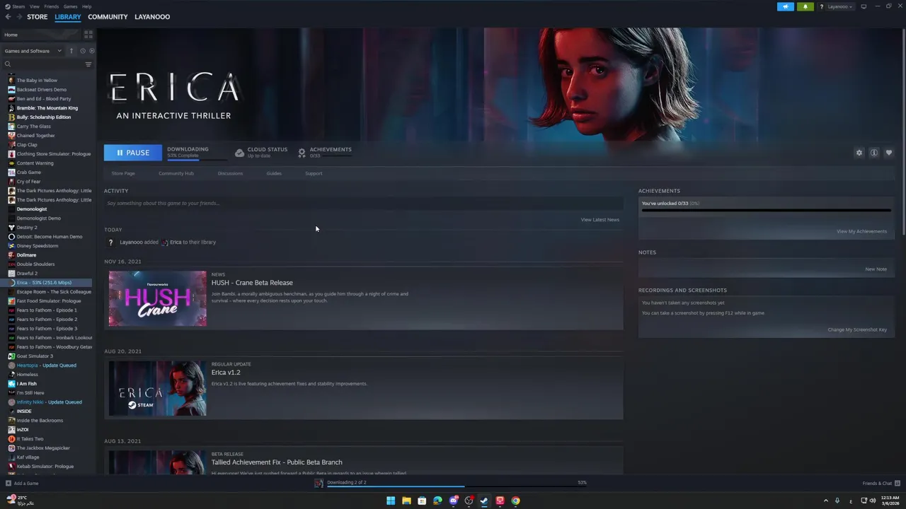Click the achievements unlocked progress bar
The height and width of the screenshot is (509, 906).
pyautogui.click(x=767, y=210)
